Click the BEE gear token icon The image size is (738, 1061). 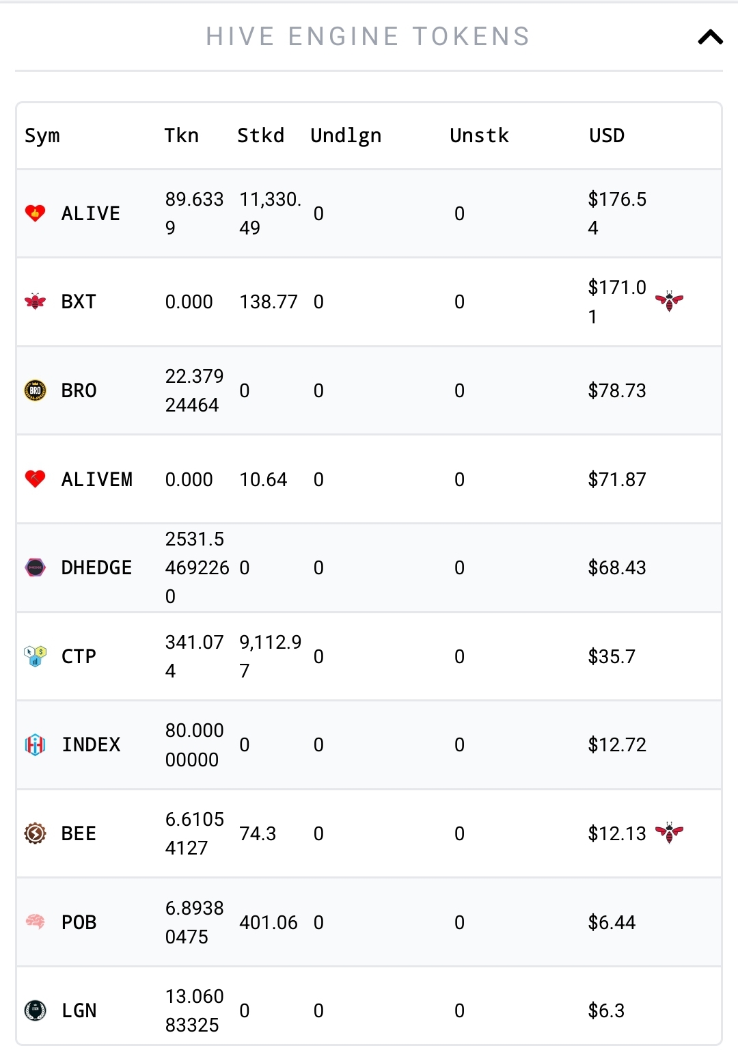36,833
